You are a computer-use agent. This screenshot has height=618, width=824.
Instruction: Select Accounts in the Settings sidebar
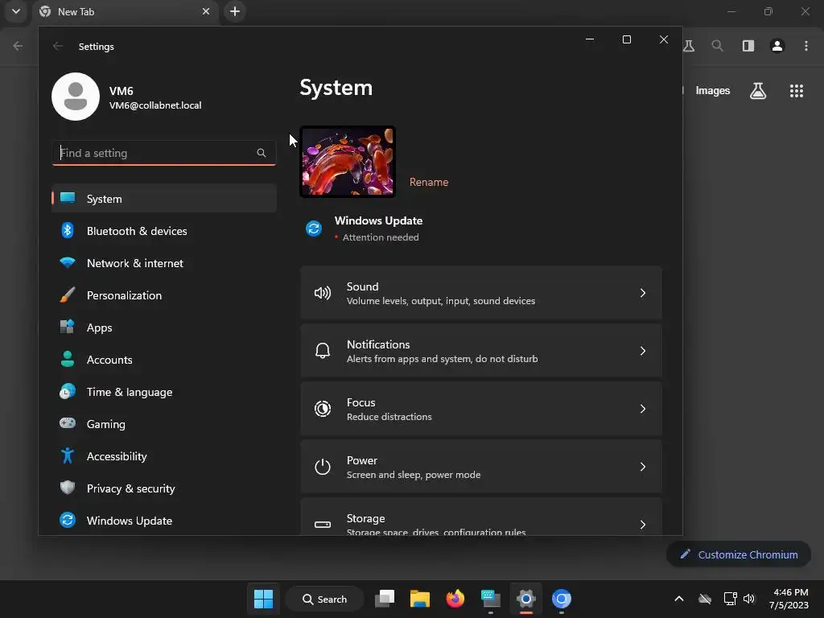164,360
